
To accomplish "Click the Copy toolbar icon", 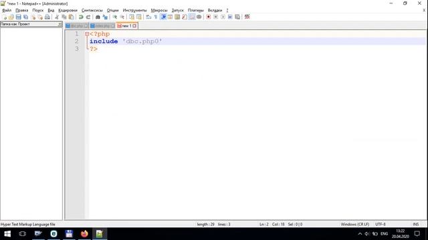I will pyautogui.click(x=64, y=17).
